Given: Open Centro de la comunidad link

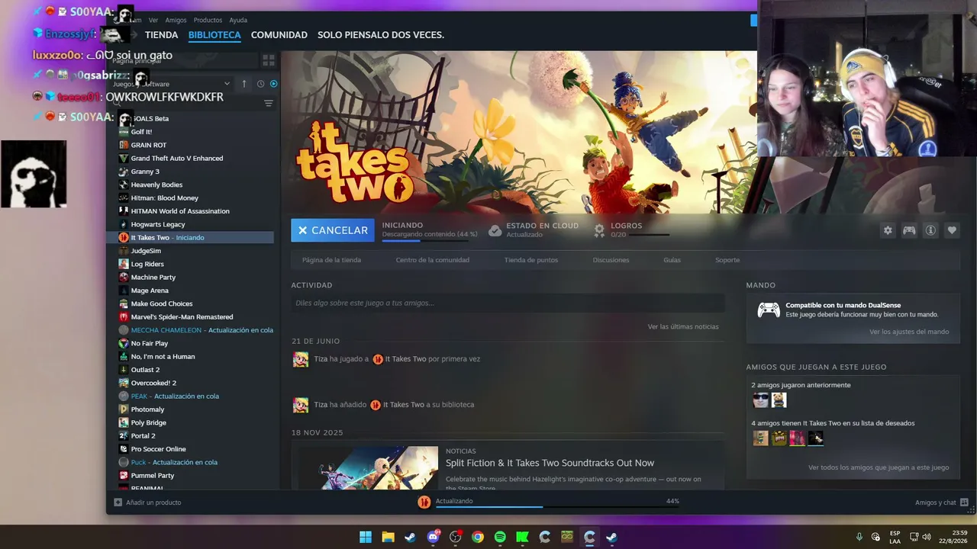Looking at the screenshot, I should click(433, 260).
